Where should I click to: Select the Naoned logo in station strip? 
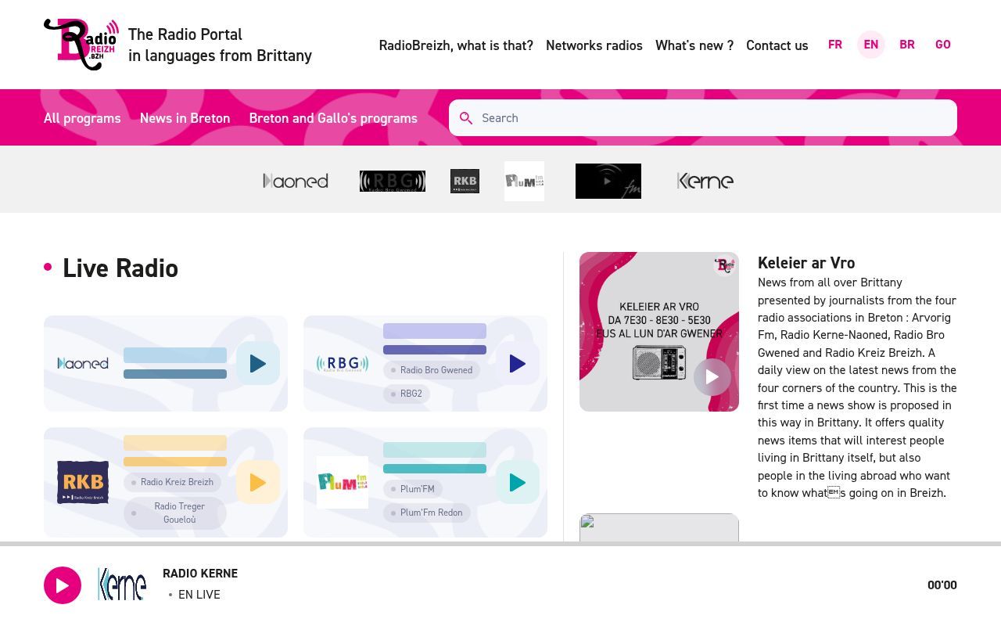coord(296,182)
